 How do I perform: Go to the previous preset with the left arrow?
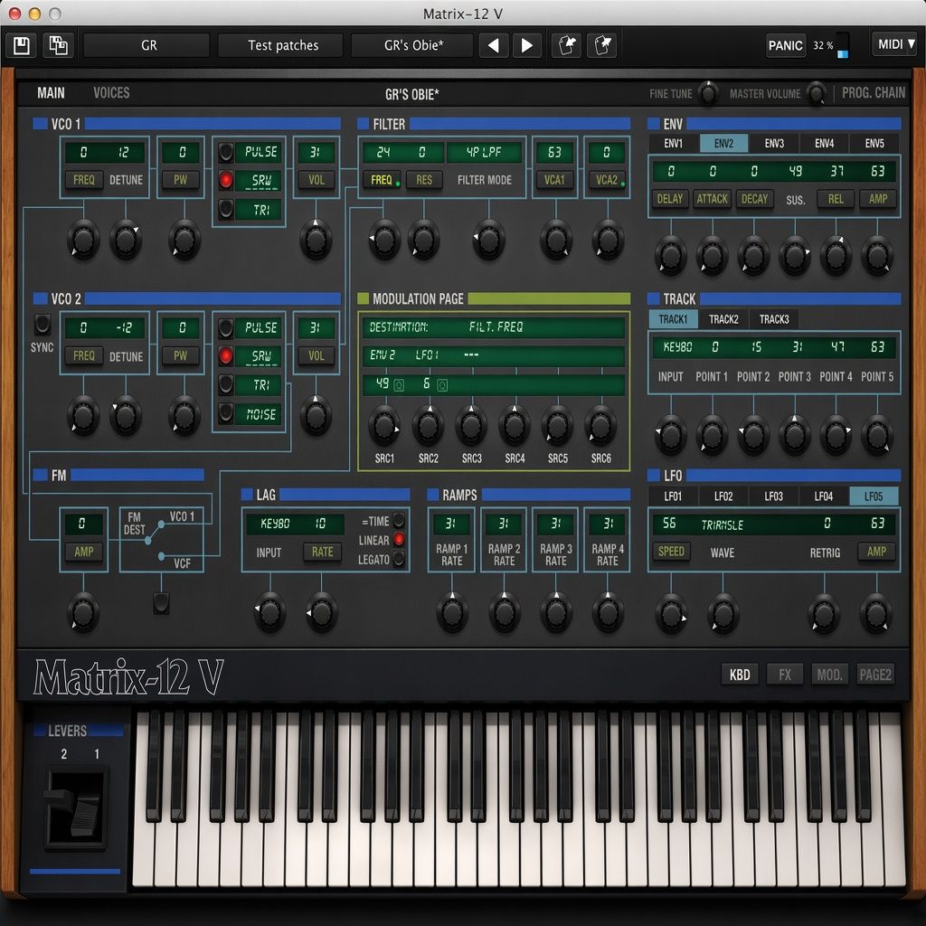(493, 45)
